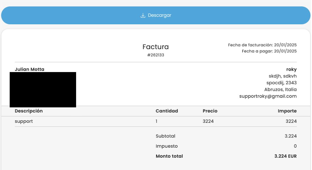Screen dimensions: 312x170
Task: Click the 3224 value under Importe
Action: 291,121
